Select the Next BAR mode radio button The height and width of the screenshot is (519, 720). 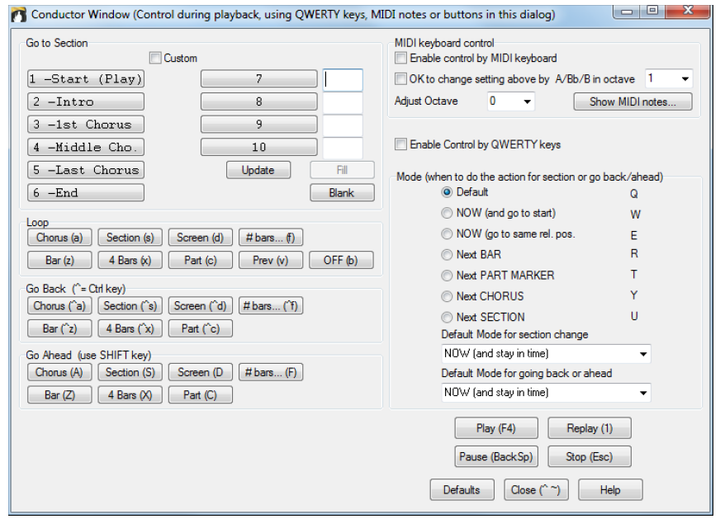[447, 255]
